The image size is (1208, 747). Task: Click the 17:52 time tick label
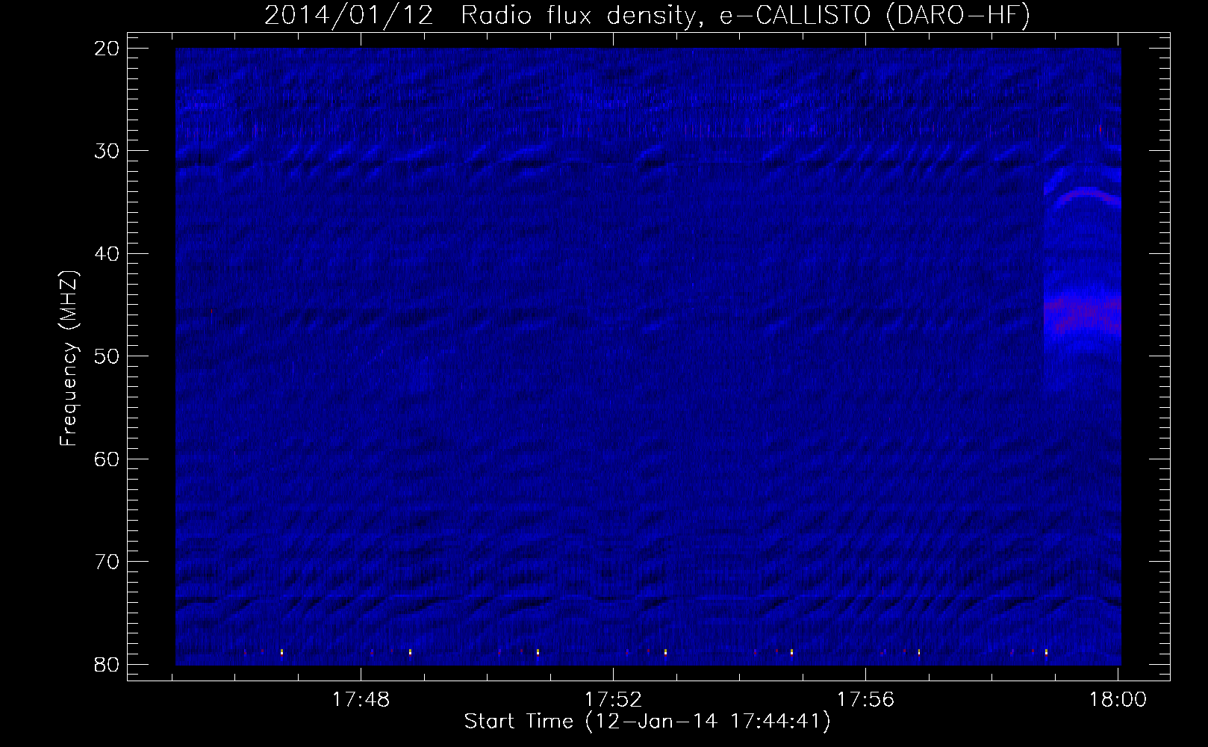point(614,700)
